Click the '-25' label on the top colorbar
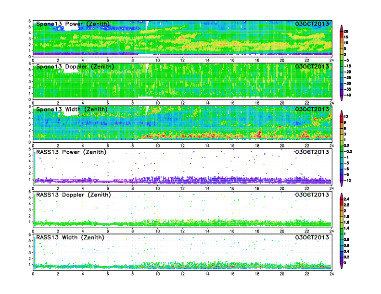Screen dimensions: 381x294 [347, 78]
